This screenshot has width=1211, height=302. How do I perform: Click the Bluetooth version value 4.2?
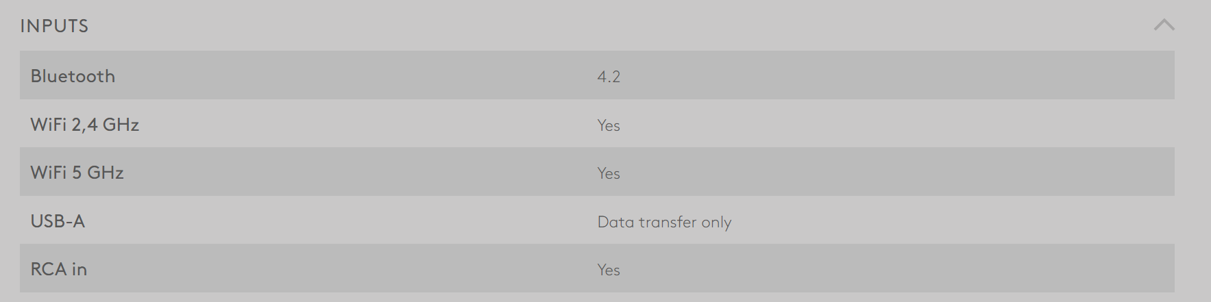pos(609,77)
